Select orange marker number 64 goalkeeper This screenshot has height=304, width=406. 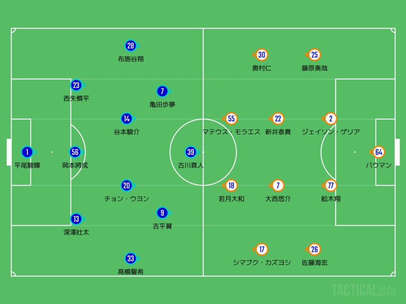(379, 152)
